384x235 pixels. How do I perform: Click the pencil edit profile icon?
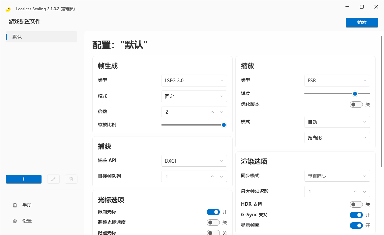click(x=53, y=179)
